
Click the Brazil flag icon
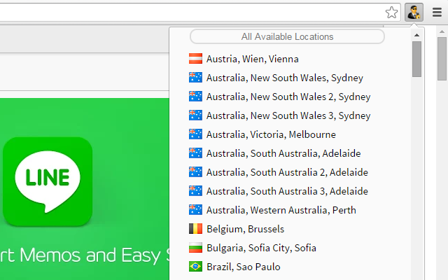[x=195, y=267]
